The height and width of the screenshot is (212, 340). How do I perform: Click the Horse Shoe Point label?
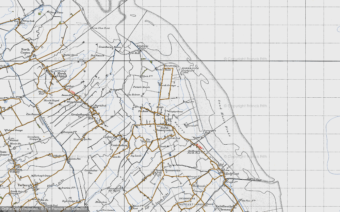[x=100, y=28]
